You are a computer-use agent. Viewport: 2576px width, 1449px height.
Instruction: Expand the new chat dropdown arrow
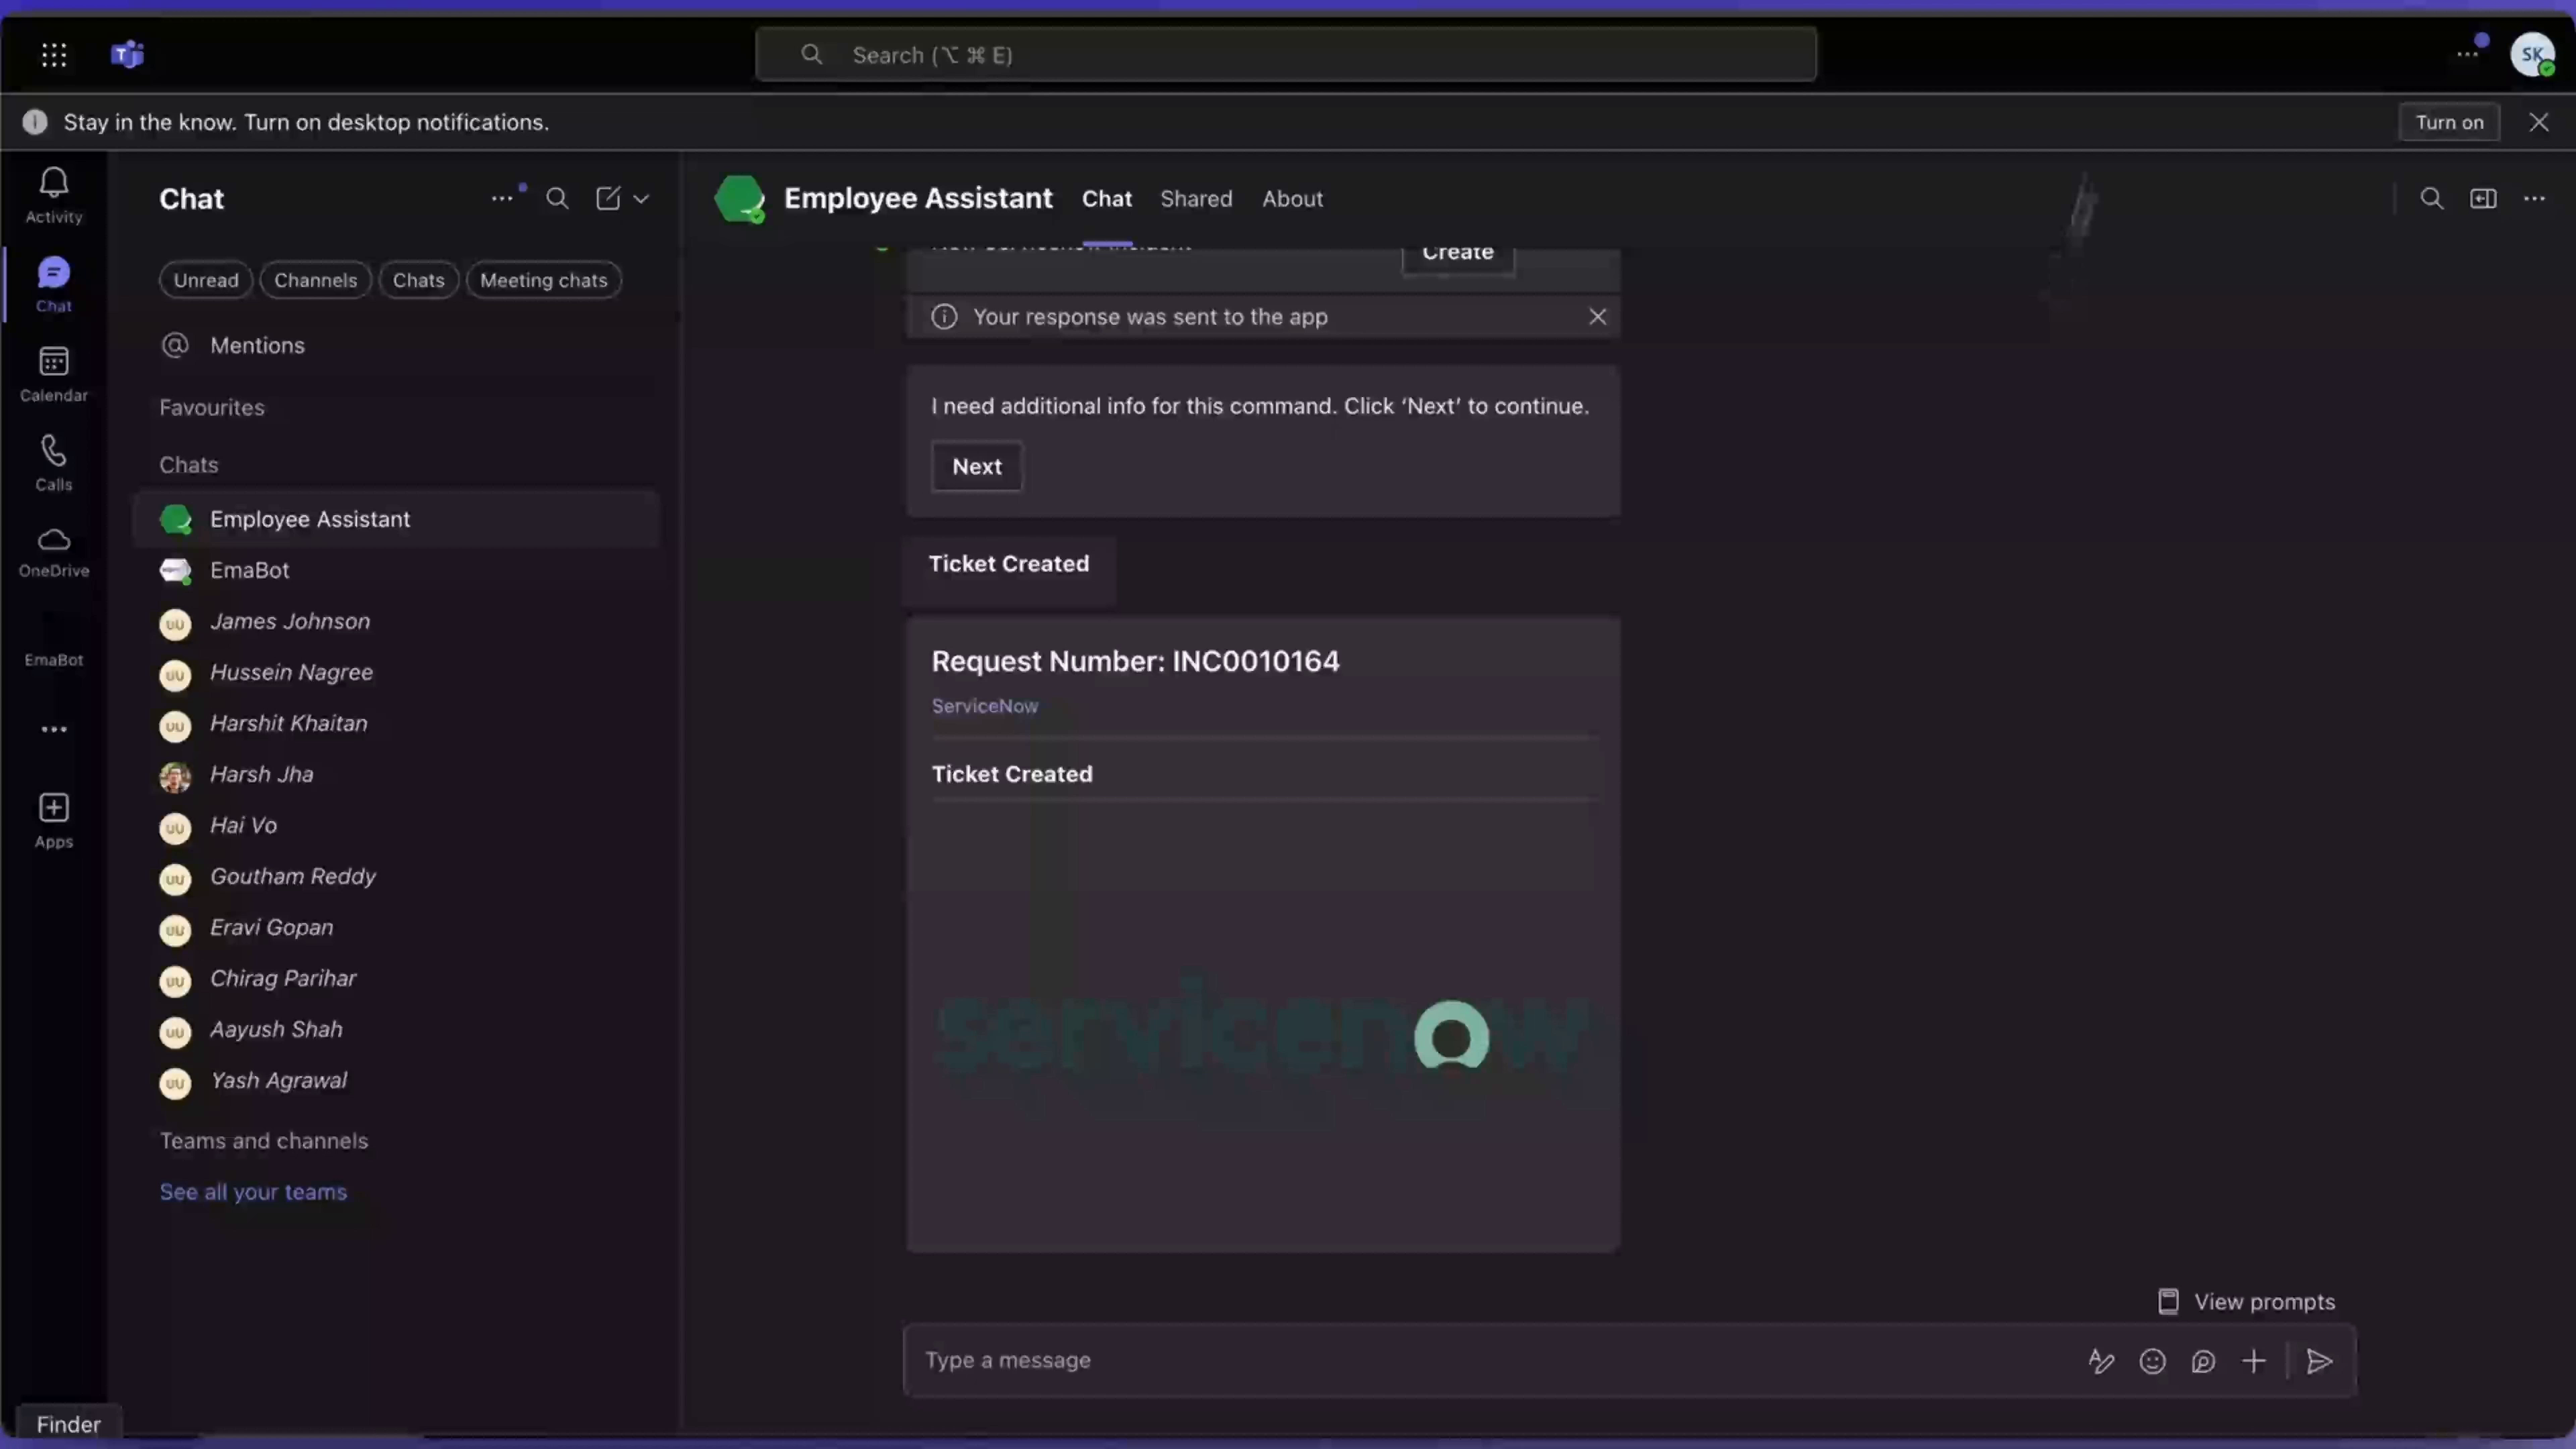pos(641,198)
